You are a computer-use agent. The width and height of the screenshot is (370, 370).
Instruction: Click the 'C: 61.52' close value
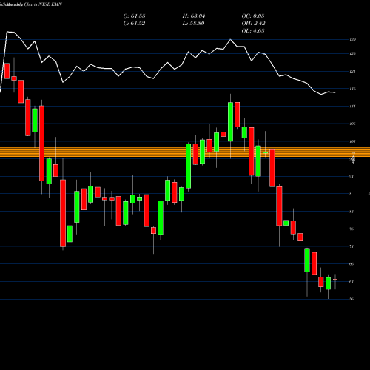pyautogui.click(x=134, y=24)
